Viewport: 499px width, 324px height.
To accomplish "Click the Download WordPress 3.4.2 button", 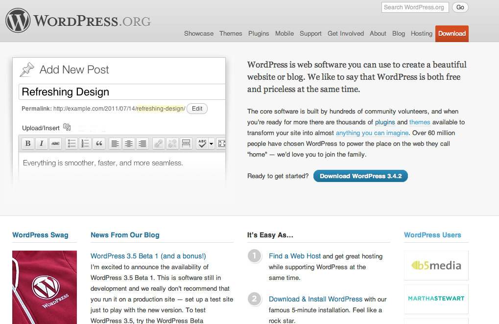I will pos(360,176).
